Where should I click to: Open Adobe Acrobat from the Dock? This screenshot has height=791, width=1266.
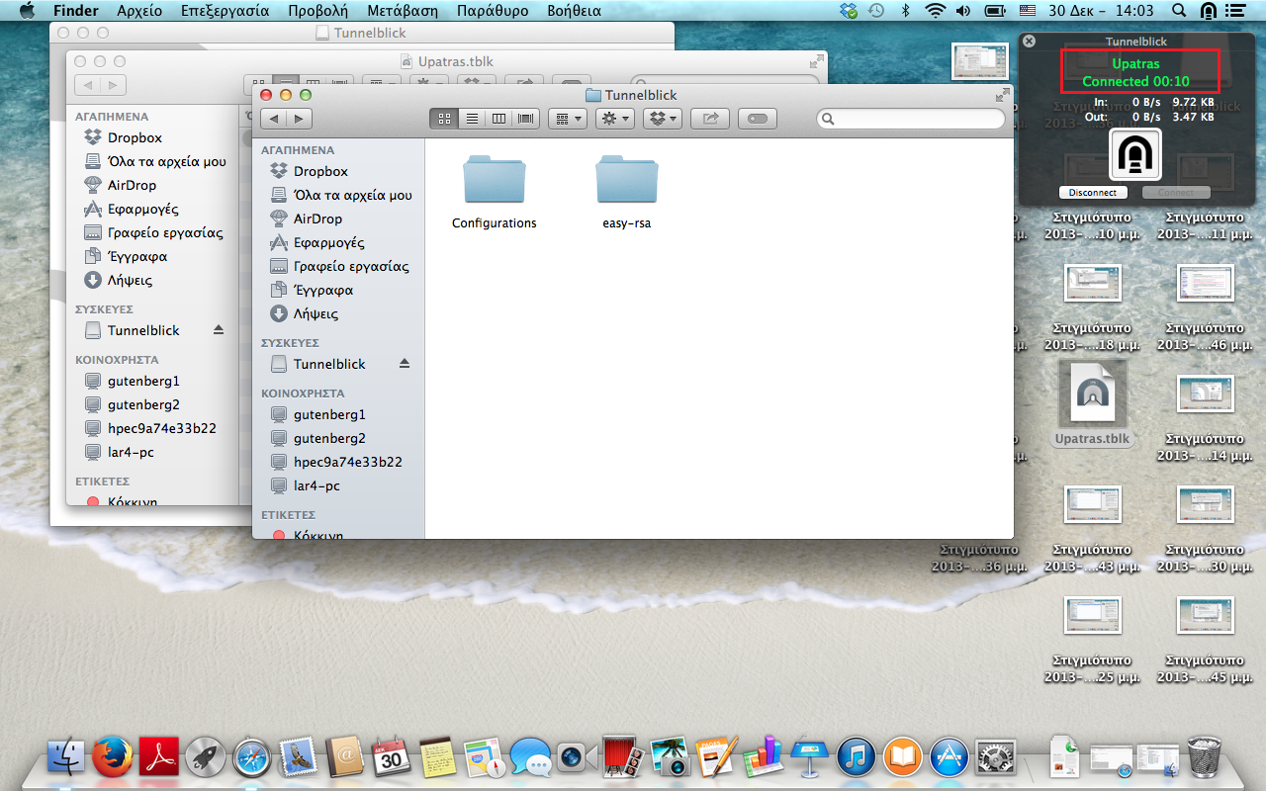coord(158,757)
